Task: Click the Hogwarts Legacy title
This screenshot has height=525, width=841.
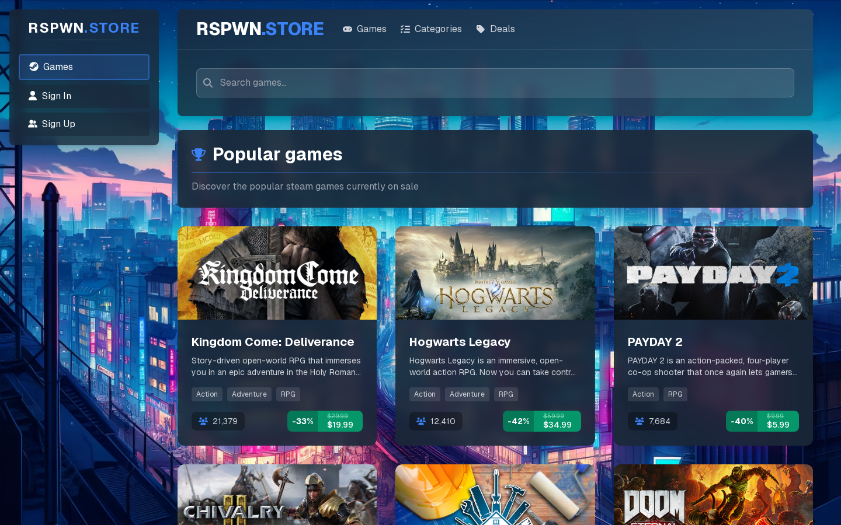Action: coord(460,342)
